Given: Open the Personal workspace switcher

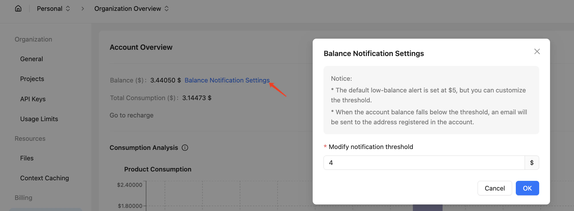Looking at the screenshot, I should click(53, 9).
